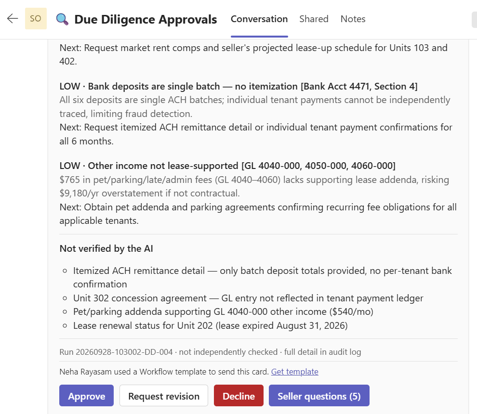Open the Due Diligence Approvals title
Screen dimensions: 477x414
[x=146, y=19]
